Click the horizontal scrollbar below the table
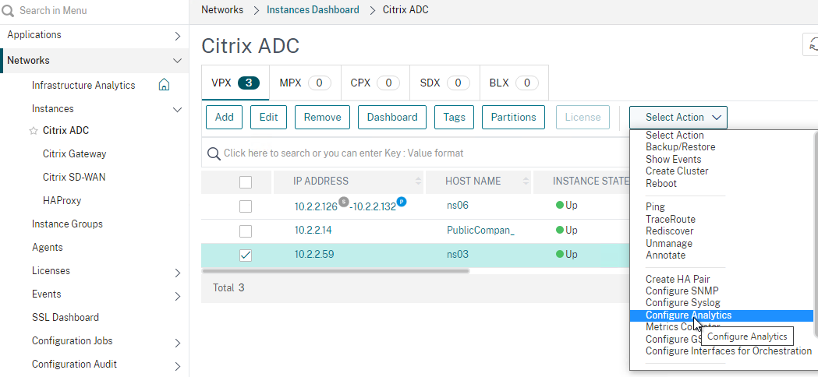Image resolution: width=818 pixels, height=377 pixels. [x=335, y=271]
